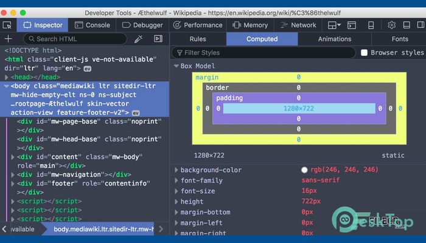This screenshot has width=426, height=243.
Task: Select the eyedropper color picker tool
Action: pyautogui.click(x=138, y=39)
